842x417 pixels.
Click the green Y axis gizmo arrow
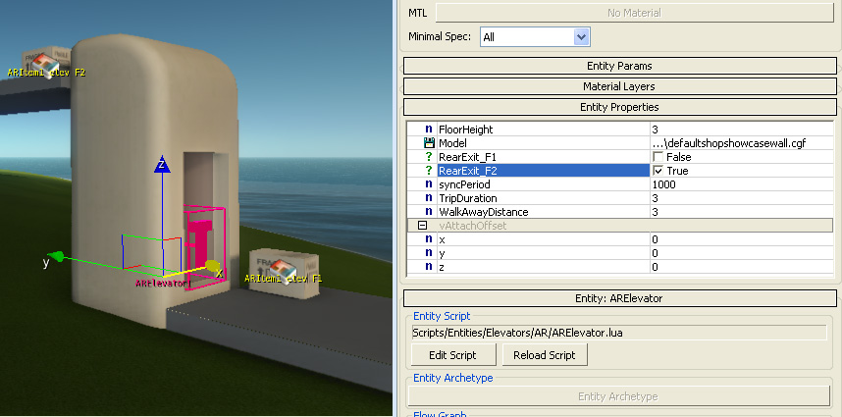click(x=58, y=256)
